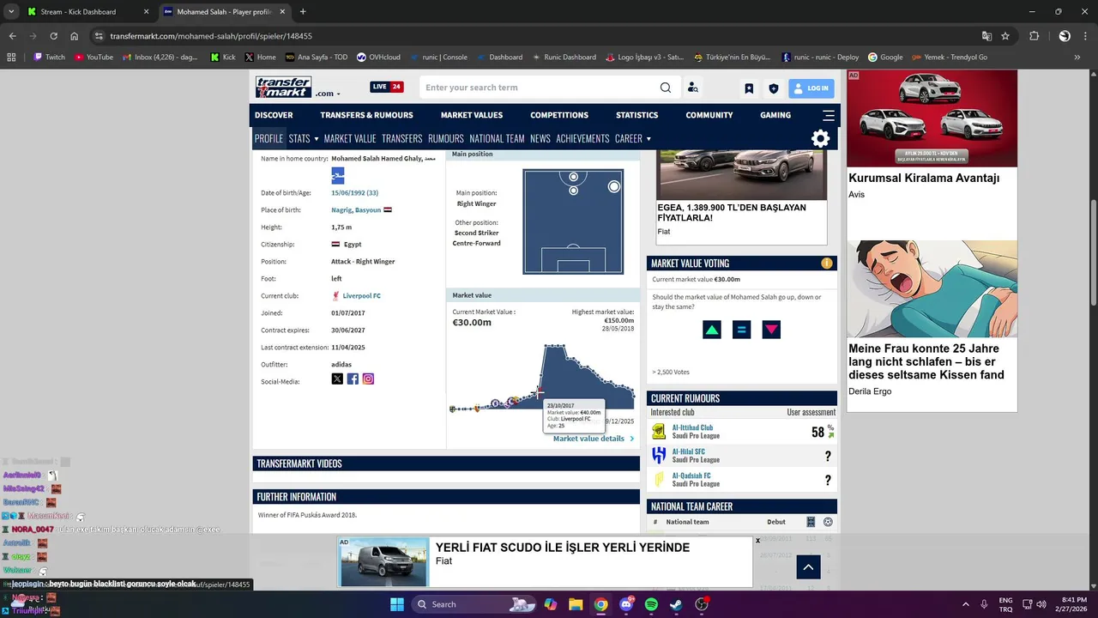Bookmark this page with star icon
The image size is (1098, 618).
click(1005, 36)
